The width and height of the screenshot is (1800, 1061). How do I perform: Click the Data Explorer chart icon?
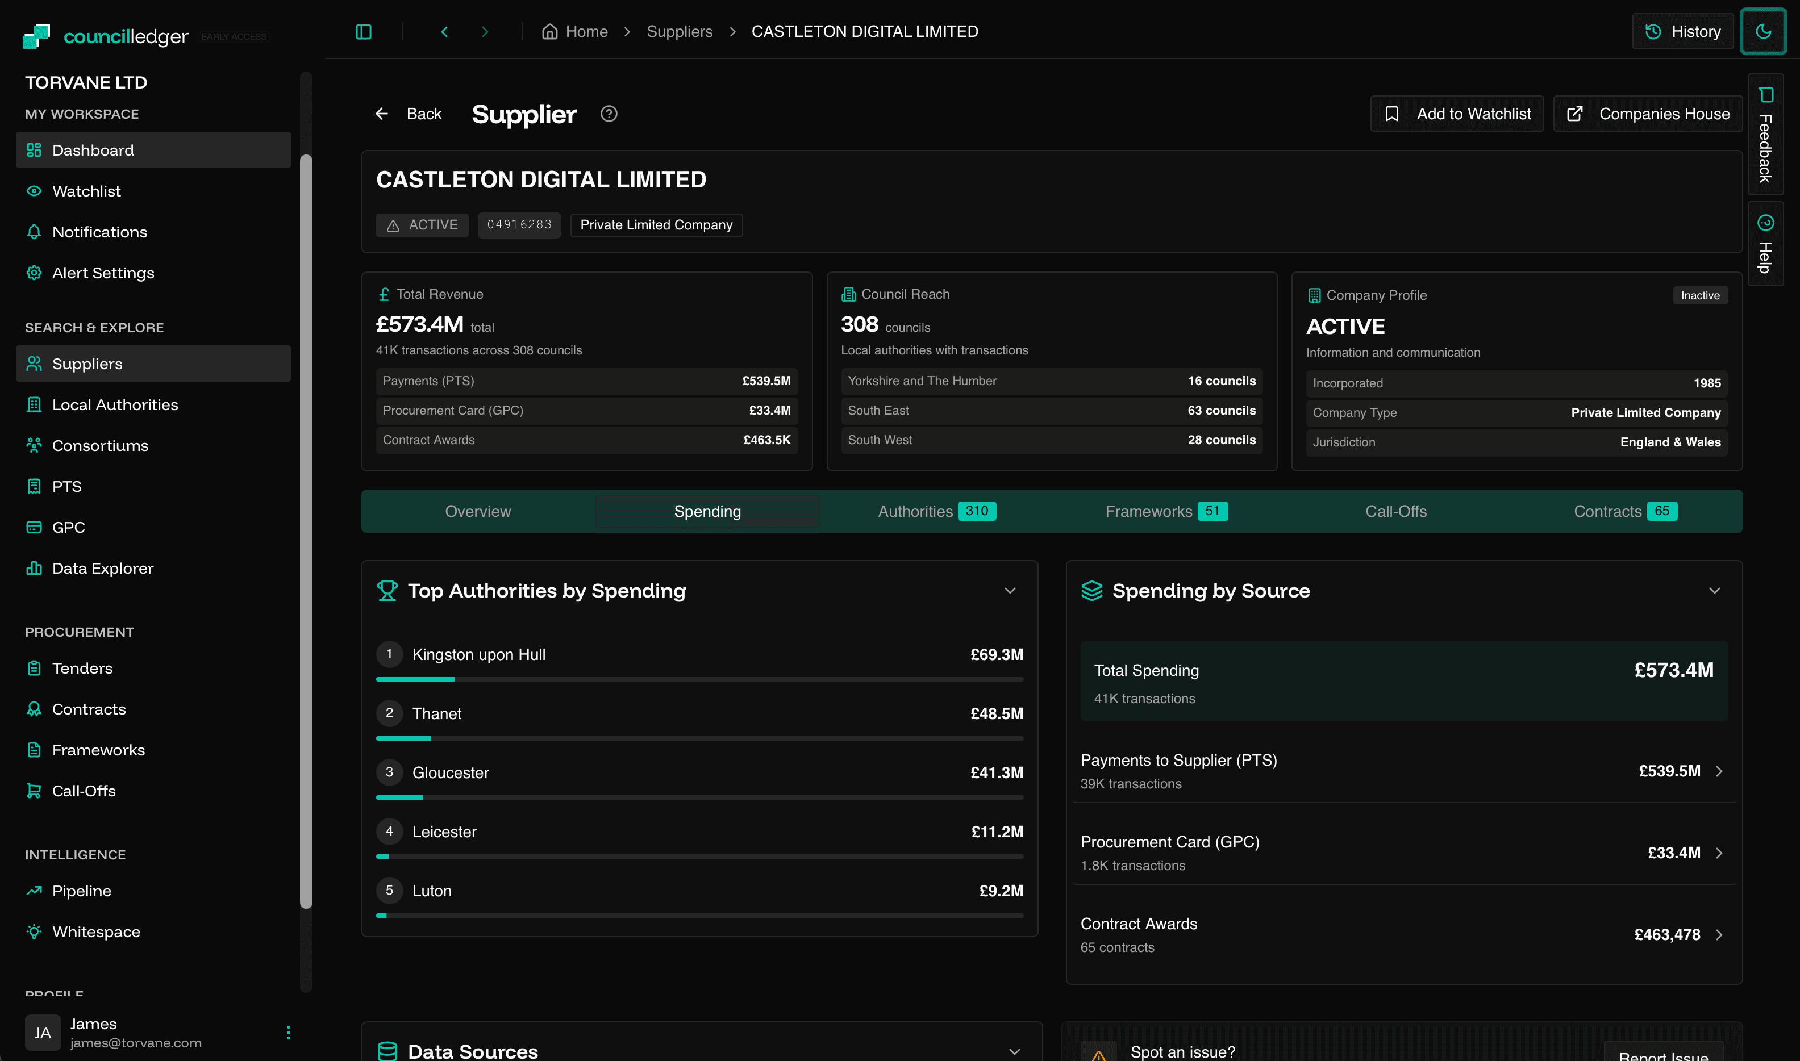34,567
